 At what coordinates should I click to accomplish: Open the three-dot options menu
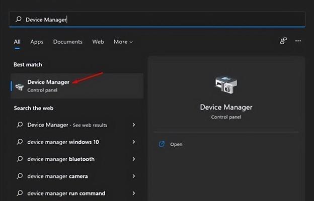click(298, 41)
